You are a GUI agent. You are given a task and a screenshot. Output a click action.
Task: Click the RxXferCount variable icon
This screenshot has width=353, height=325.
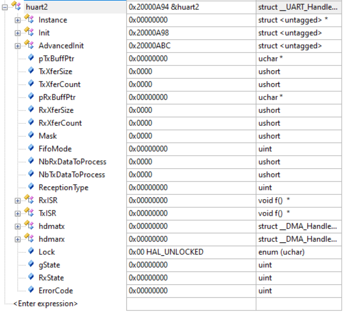(31, 122)
